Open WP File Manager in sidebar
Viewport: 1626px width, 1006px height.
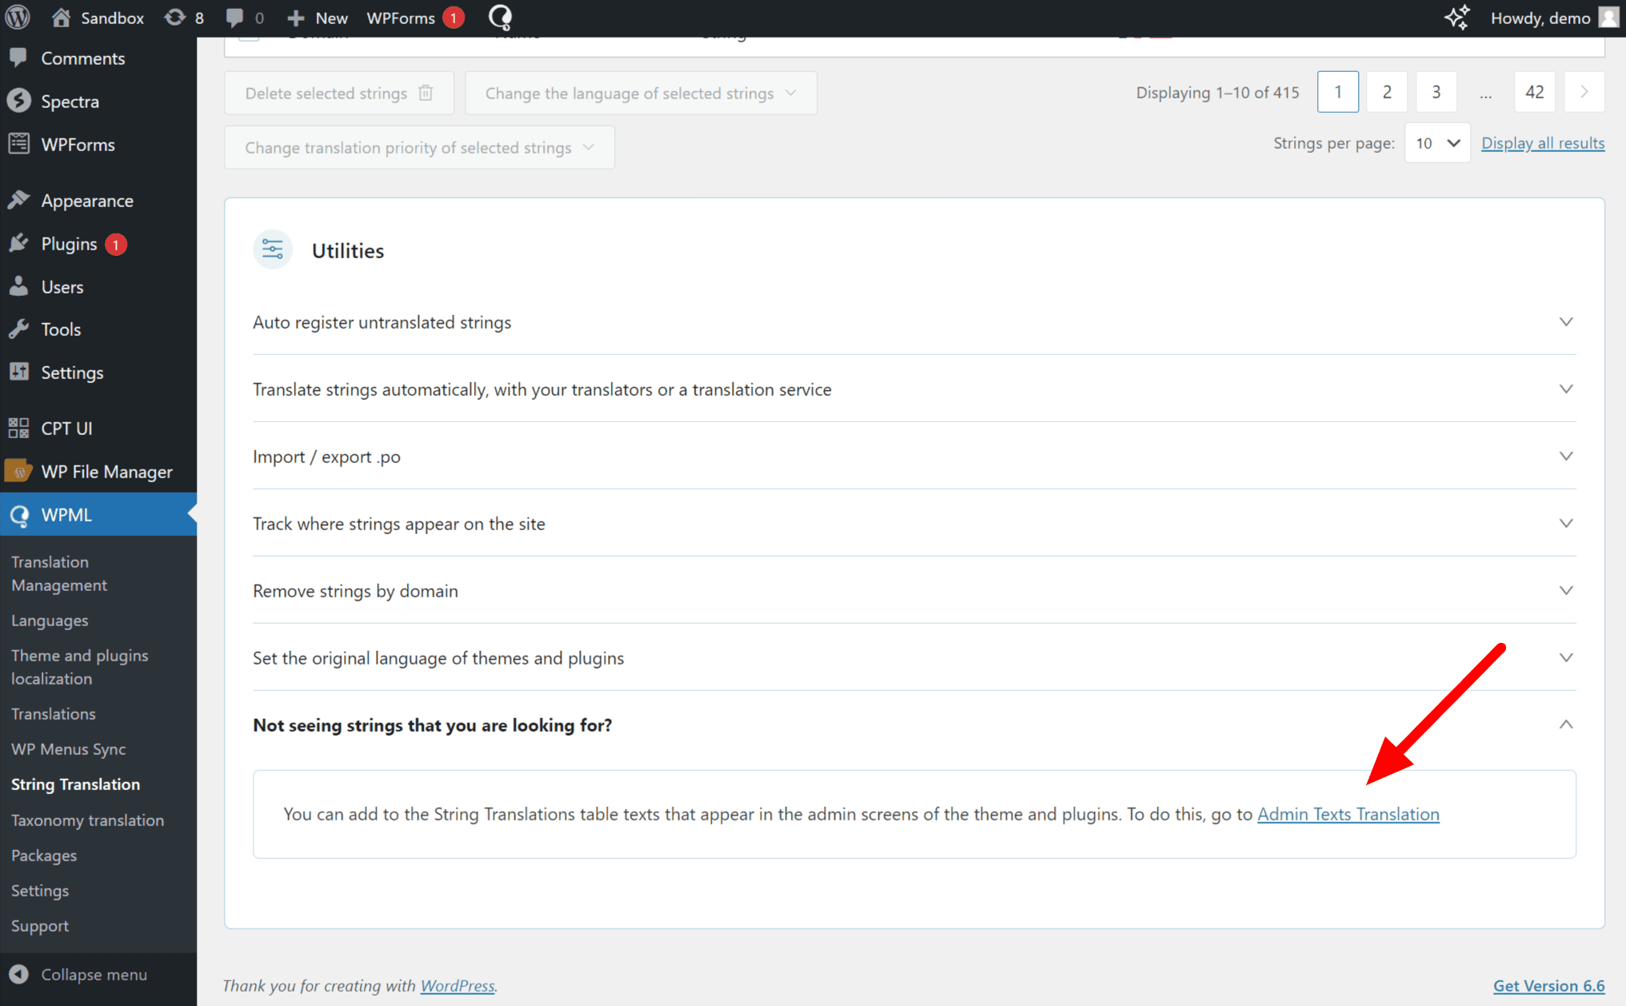click(x=106, y=472)
